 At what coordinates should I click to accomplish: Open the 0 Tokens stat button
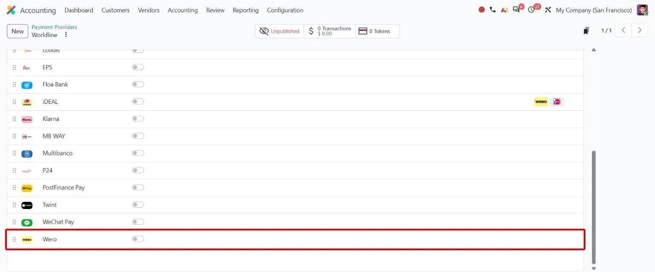pyautogui.click(x=377, y=31)
